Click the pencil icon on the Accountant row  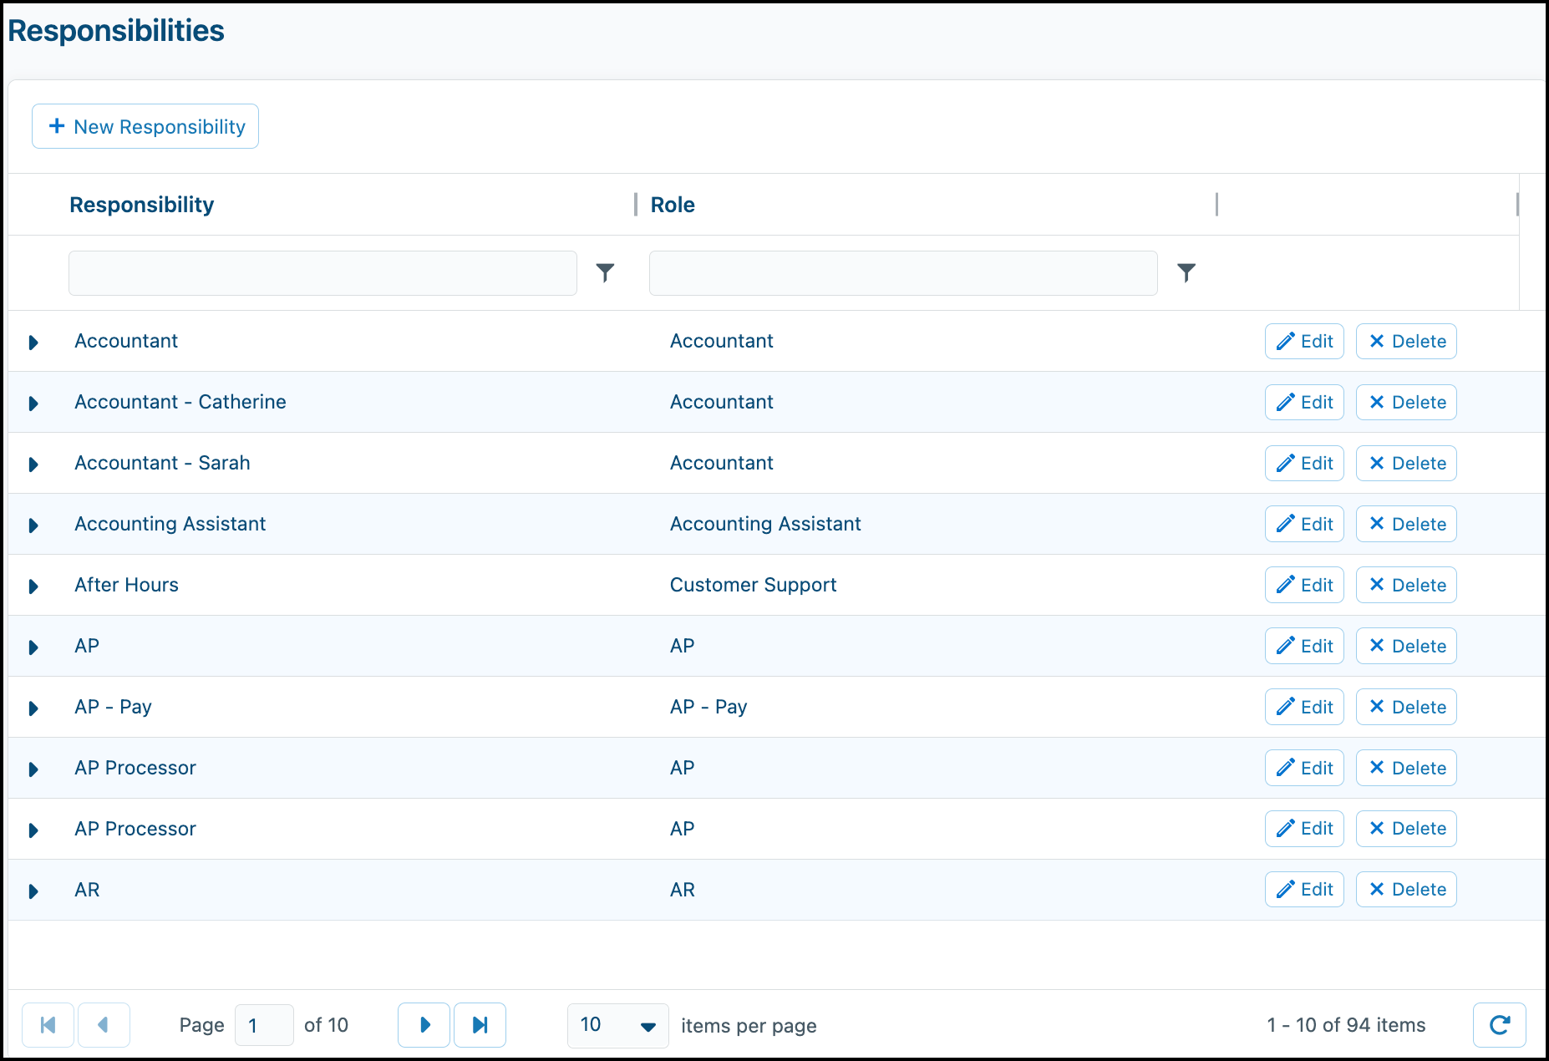pyautogui.click(x=1285, y=341)
